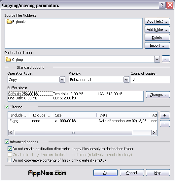
Task: Uncheck Do not create destination directories option
Action: 10,149
